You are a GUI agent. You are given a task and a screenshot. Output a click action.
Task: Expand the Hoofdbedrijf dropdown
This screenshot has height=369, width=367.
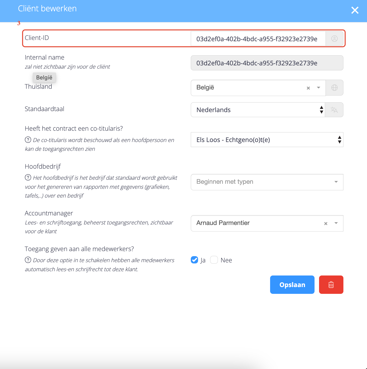click(267, 182)
